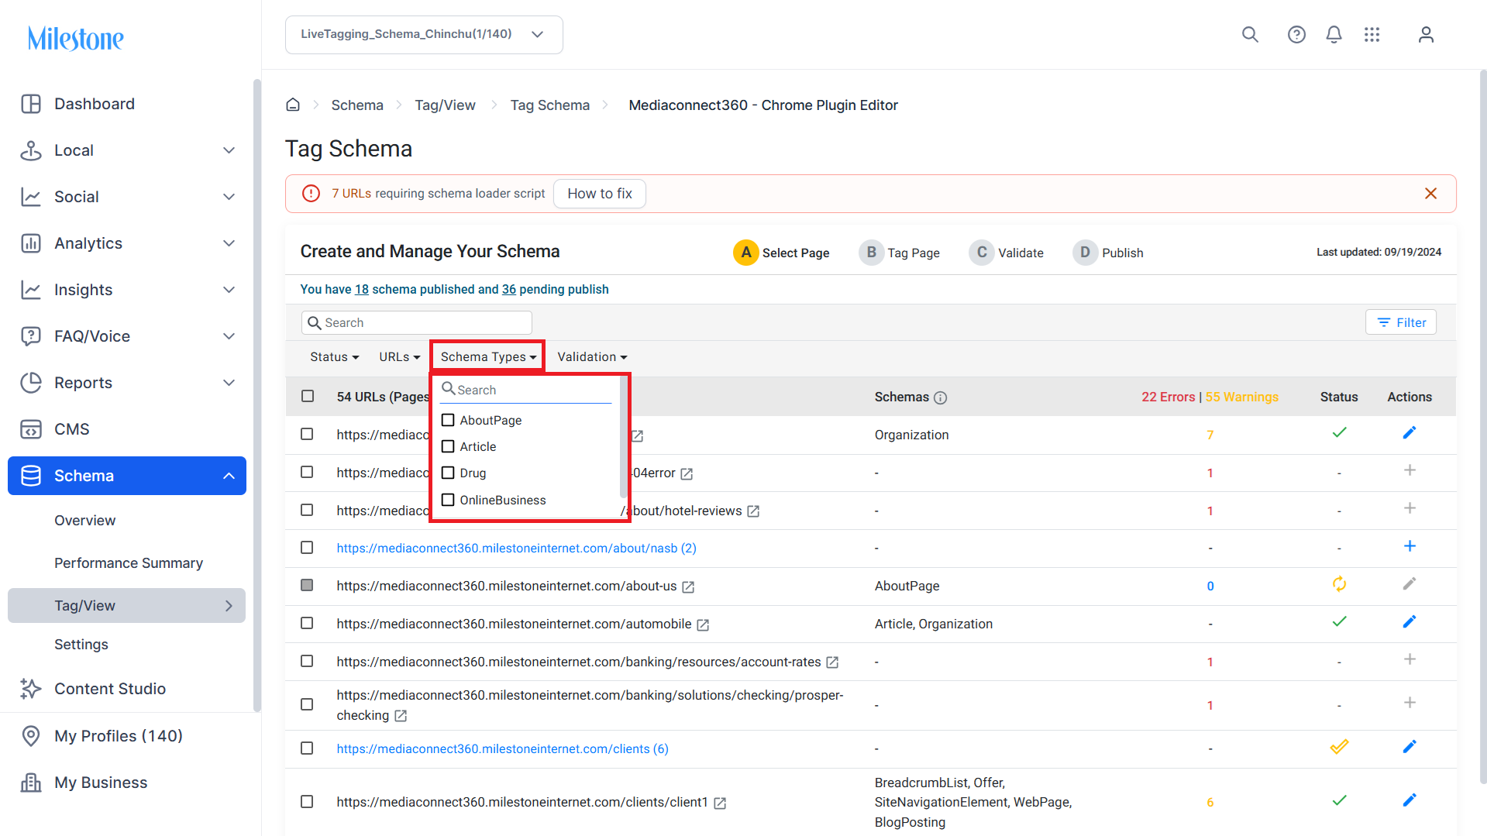Viewport: 1487px width, 836px height.
Task: Open clients/client1 external link icon
Action: pos(720,803)
